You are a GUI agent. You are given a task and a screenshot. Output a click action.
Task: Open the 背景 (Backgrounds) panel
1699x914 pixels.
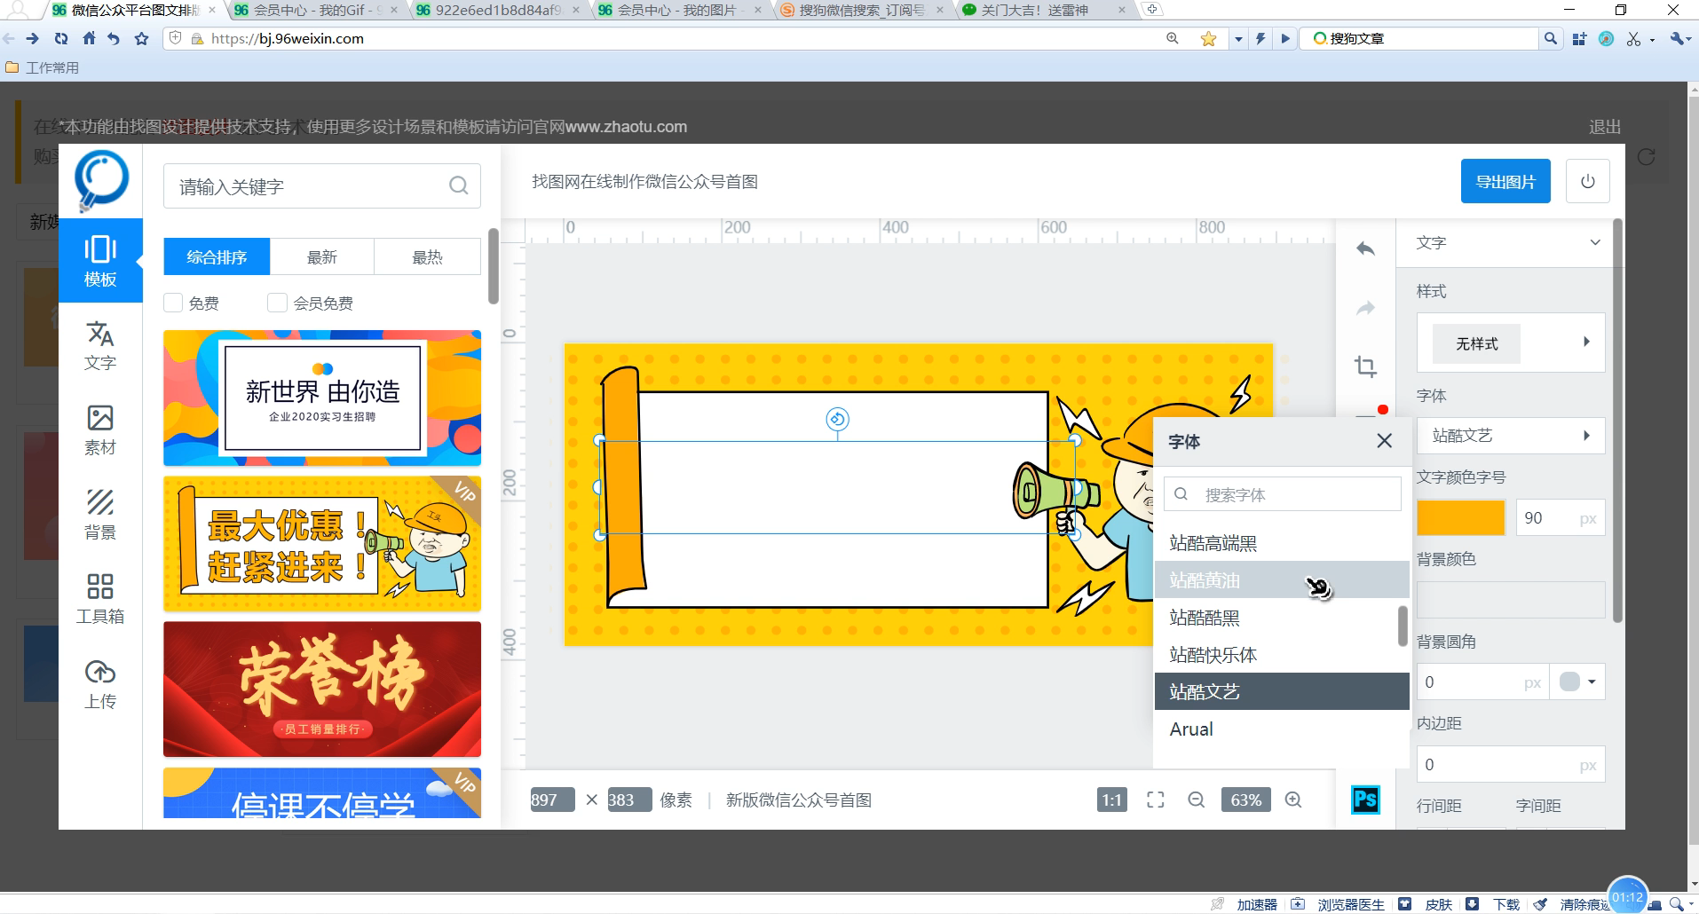point(99,514)
